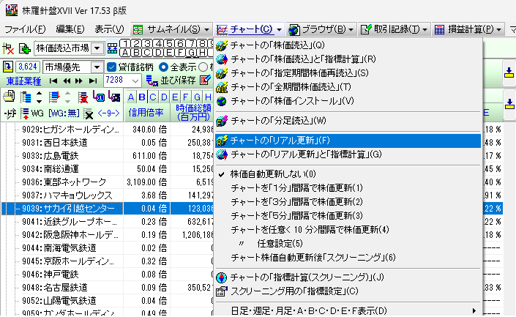Choose チャートの「リアル更新」(F) menu item

pyautogui.click(x=281, y=140)
